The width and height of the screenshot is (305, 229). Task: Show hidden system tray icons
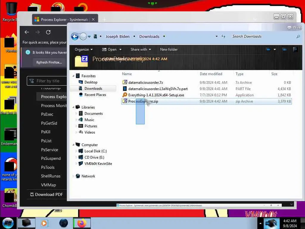coord(260,223)
